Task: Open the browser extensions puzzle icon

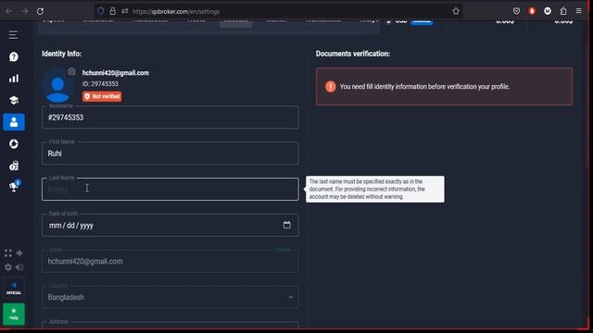Action: tap(563, 11)
